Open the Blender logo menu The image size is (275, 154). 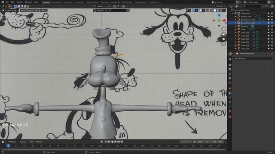click(x=3, y=2)
